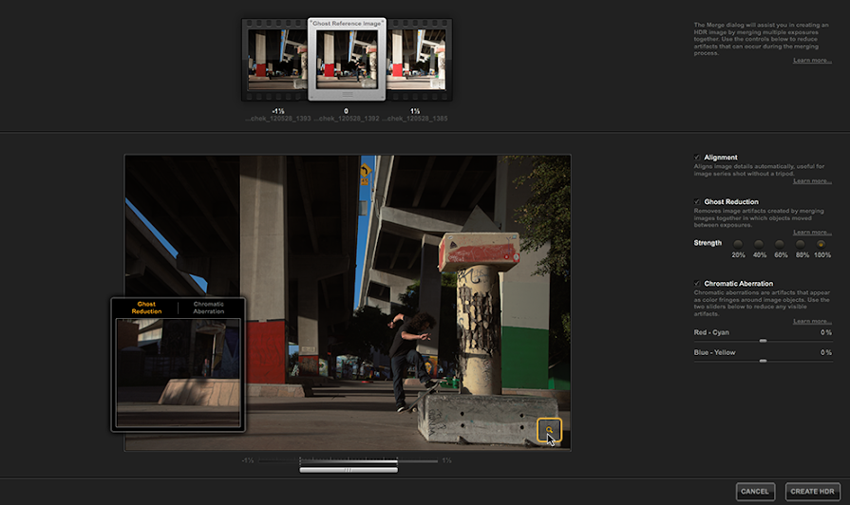Click the Red - Cyan slider handle
The width and height of the screenshot is (850, 505).
pos(763,341)
